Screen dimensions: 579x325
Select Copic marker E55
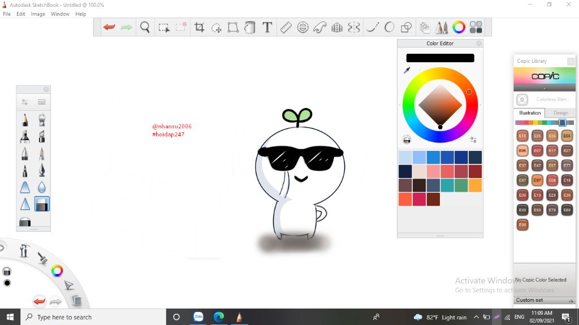(x=567, y=136)
